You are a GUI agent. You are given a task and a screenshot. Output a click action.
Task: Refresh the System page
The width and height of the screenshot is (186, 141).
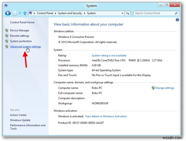[x=128, y=13]
